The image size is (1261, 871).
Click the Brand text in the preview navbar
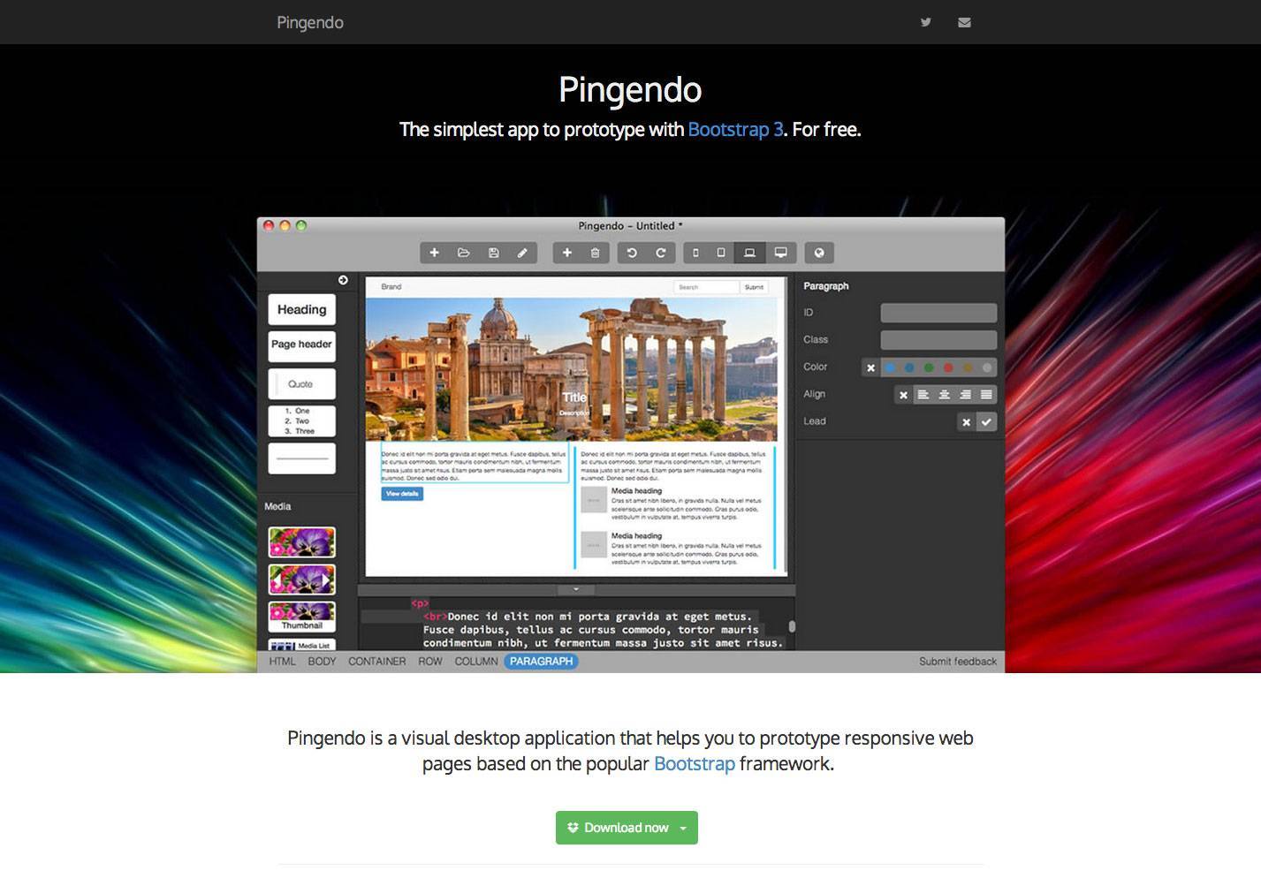tap(391, 287)
